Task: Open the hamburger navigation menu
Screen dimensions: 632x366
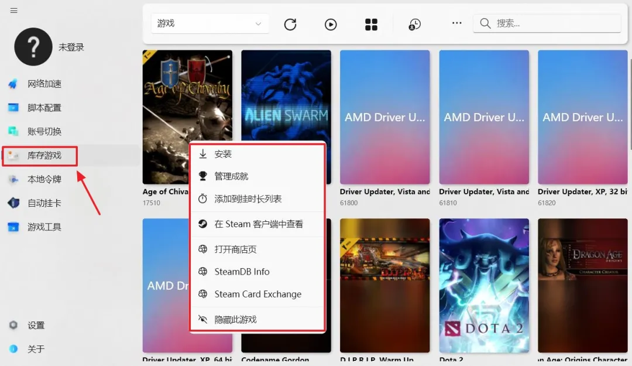Action: point(13,11)
